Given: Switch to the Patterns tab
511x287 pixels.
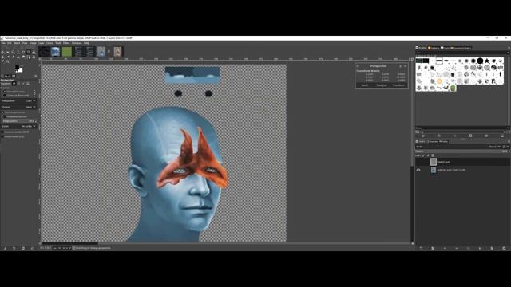Looking at the screenshot, I should (434, 48).
